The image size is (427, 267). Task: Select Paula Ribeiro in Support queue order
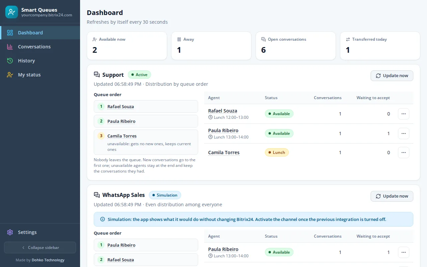click(x=146, y=121)
